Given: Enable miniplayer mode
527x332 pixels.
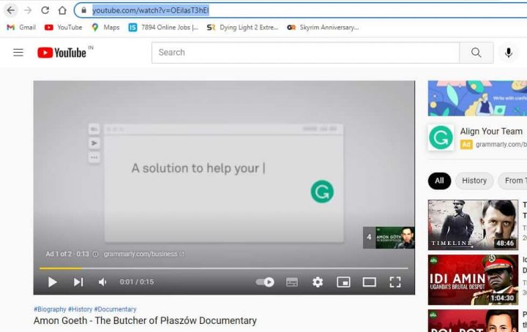Looking at the screenshot, I should pyautogui.click(x=343, y=282).
